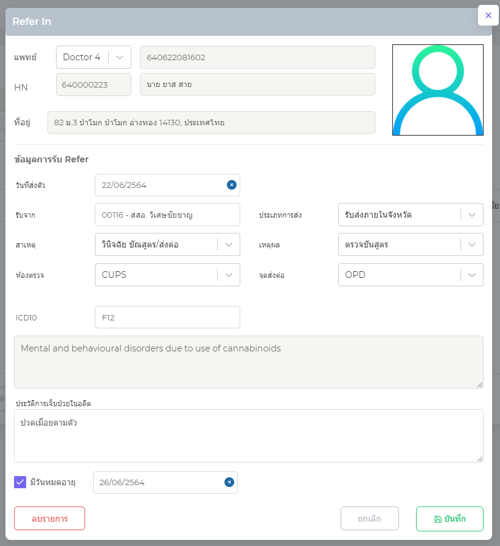Viewport: 500px width, 546px height.
Task: Click the ICD10 code input field
Action: [x=167, y=317]
